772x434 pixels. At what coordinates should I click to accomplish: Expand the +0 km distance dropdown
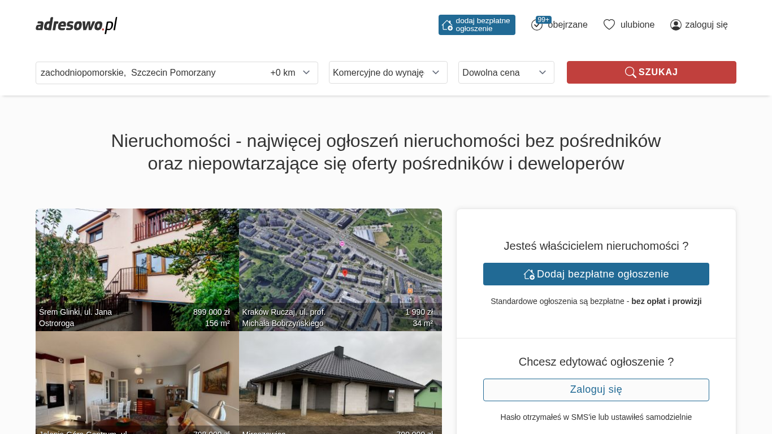click(290, 73)
